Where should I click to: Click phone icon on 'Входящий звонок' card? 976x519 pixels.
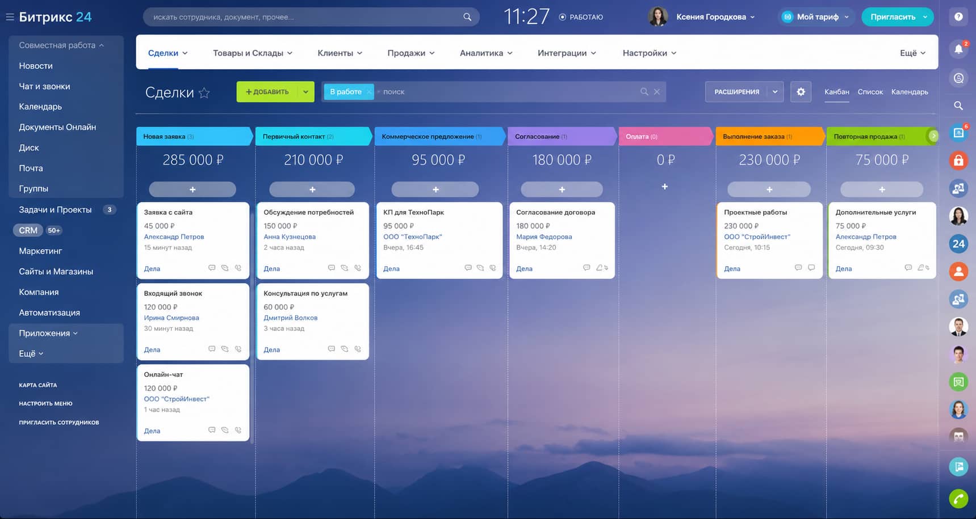tap(238, 349)
